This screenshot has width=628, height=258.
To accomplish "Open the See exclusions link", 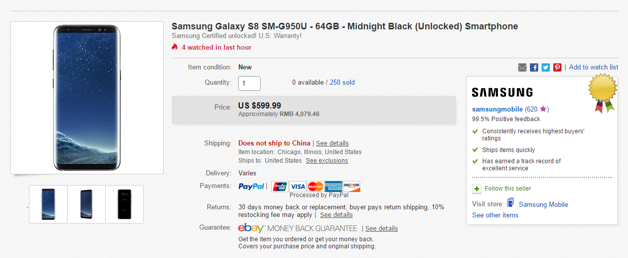I will tap(327, 161).
